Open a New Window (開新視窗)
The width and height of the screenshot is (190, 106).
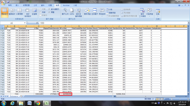tap(87, 12)
